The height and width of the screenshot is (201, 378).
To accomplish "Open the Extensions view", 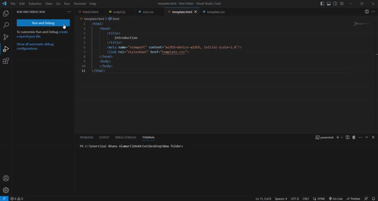I will click(x=6, y=61).
